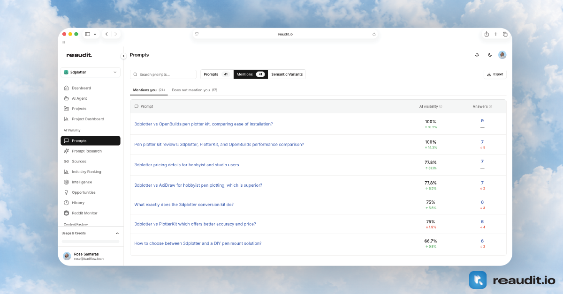The image size is (563, 294).
Task: Show browser tab overview icon
Action: click(505, 34)
